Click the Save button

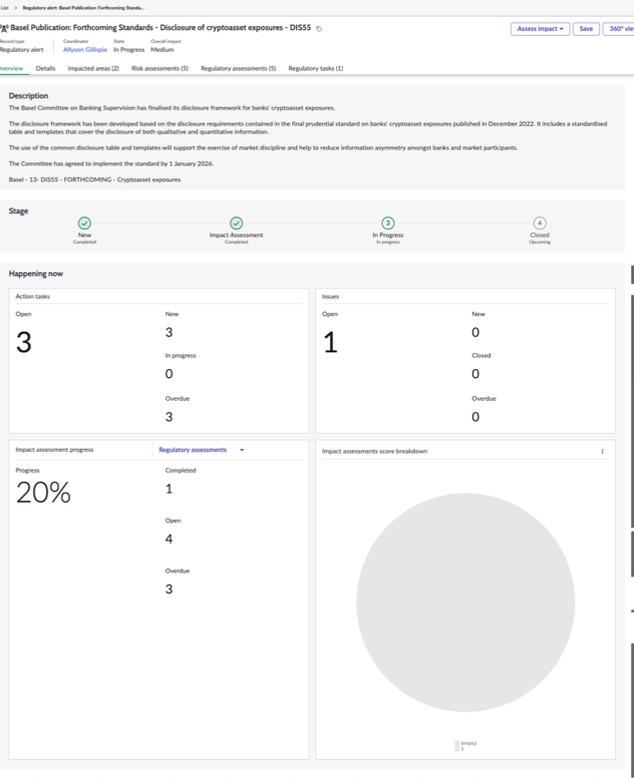click(x=586, y=29)
